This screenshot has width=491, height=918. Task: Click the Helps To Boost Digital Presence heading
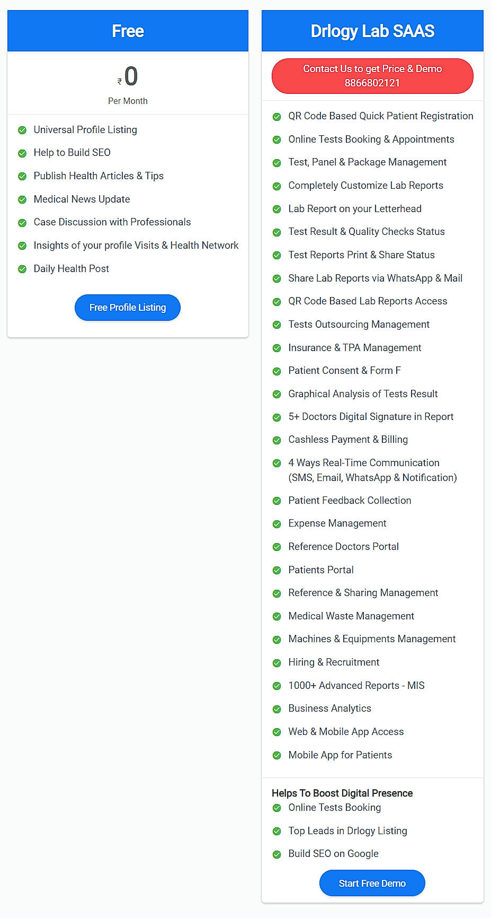342,793
